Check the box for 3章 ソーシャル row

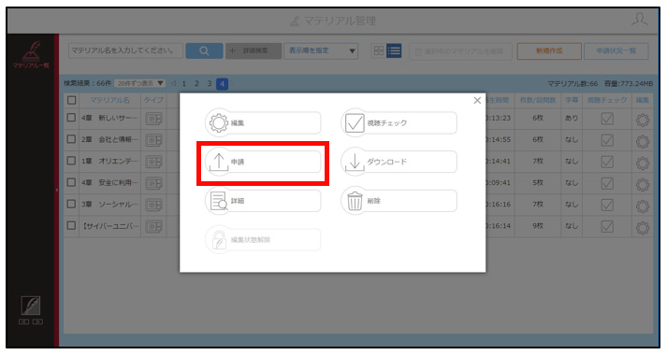(71, 205)
